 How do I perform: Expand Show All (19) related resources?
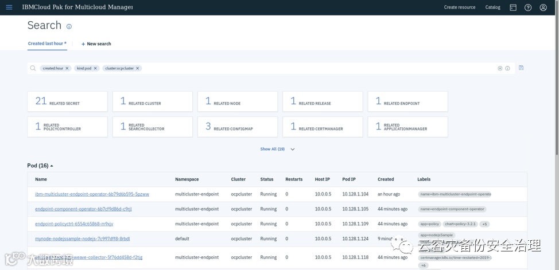tap(273, 149)
